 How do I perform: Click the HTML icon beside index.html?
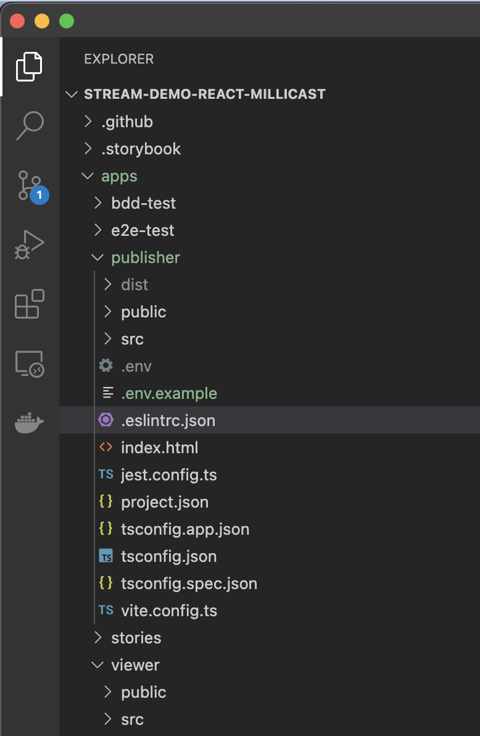106,447
